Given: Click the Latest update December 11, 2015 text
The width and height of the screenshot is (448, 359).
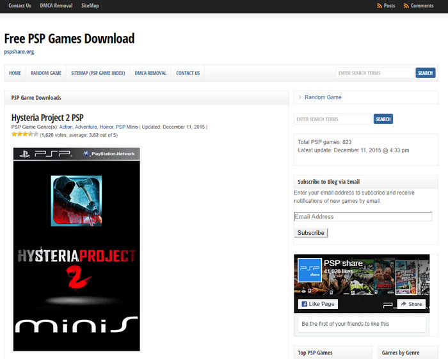Looking at the screenshot, I should tap(353, 150).
